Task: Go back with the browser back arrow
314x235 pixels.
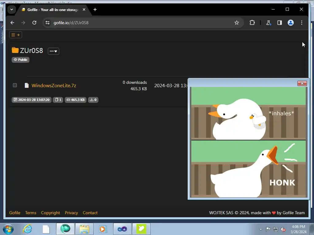Action: 12,23
